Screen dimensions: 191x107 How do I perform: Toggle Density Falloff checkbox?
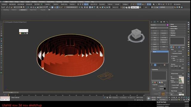pos(172,85)
